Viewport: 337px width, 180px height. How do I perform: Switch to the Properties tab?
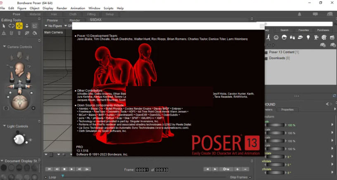click(x=287, y=110)
